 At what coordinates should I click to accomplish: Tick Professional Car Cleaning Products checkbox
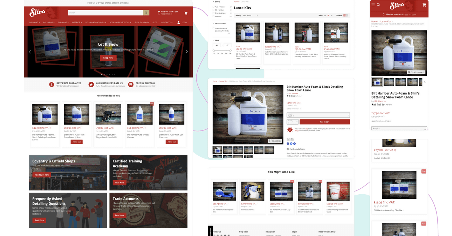pyautogui.click(x=213, y=28)
